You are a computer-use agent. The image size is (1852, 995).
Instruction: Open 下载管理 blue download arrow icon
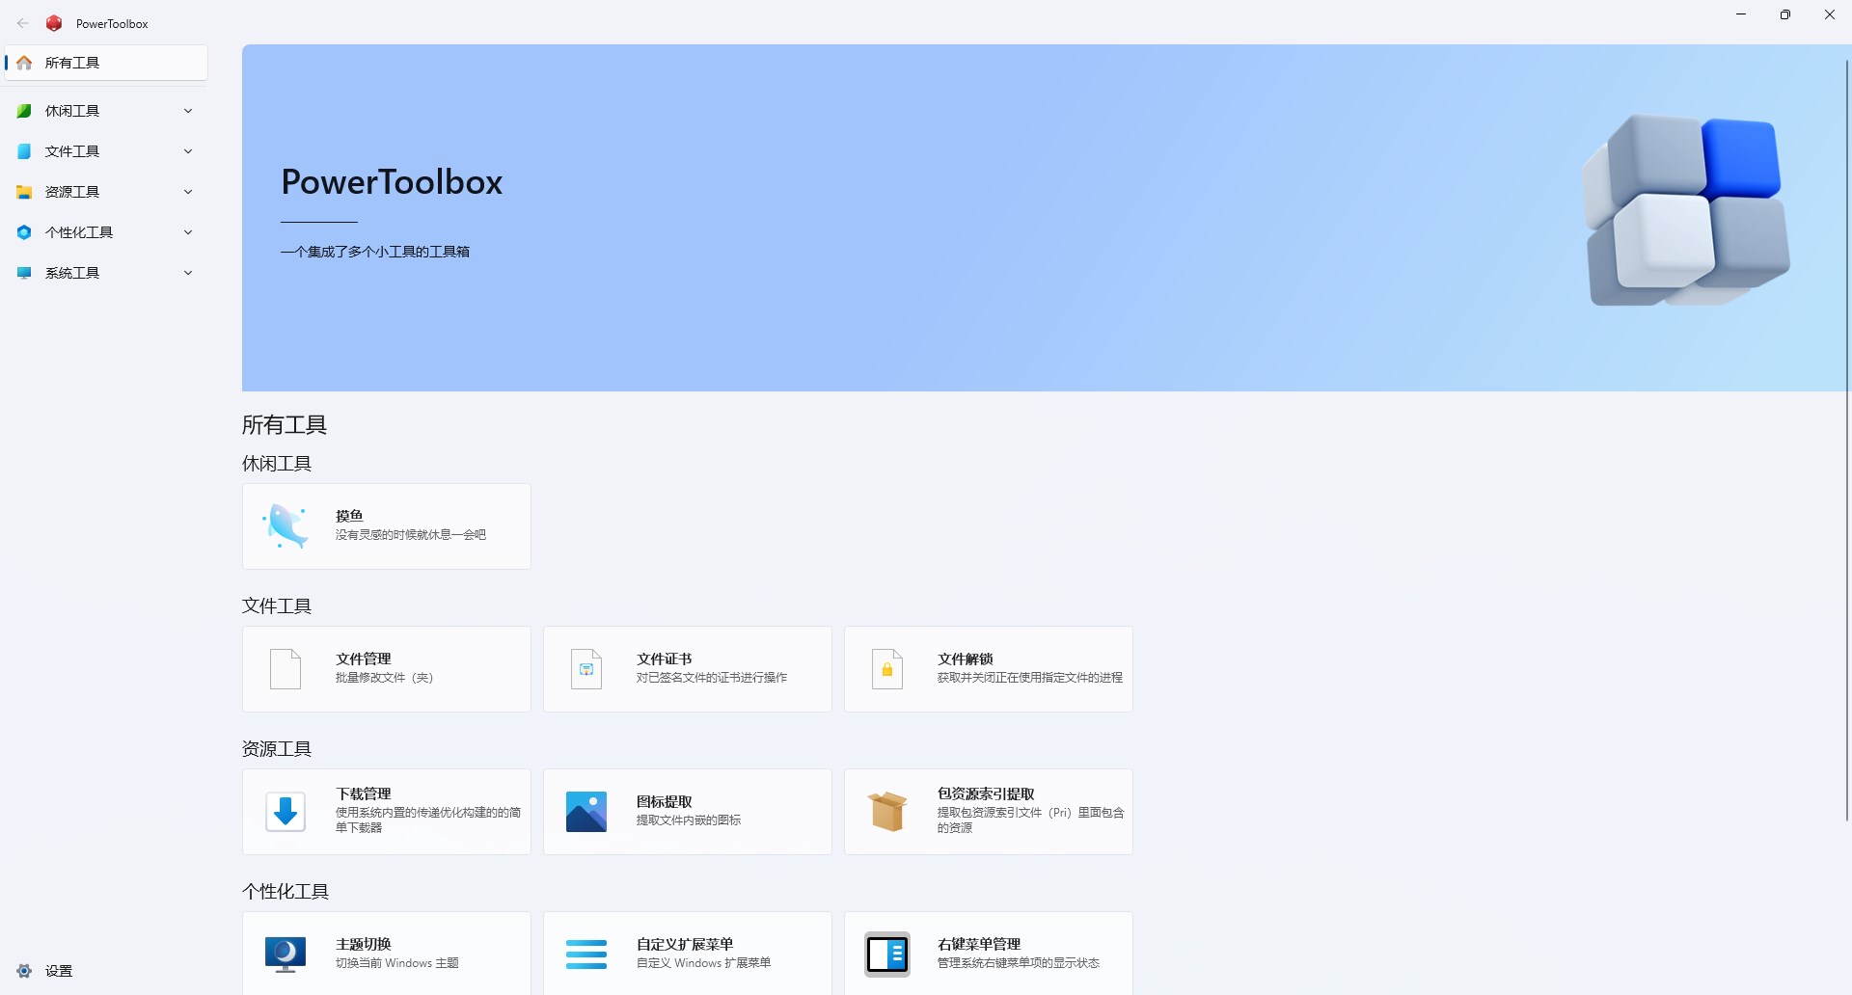pyautogui.click(x=286, y=812)
